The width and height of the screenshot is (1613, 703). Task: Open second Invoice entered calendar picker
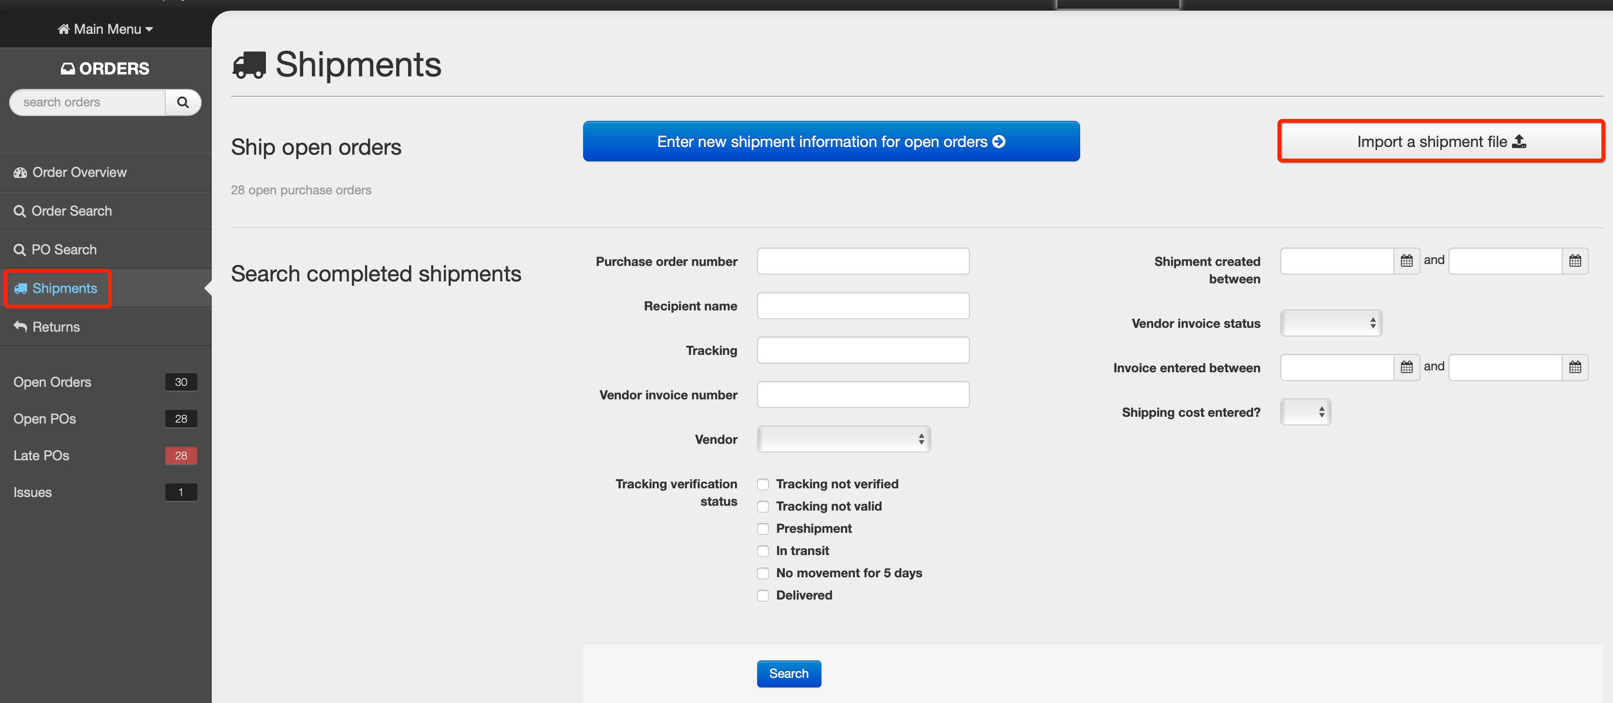click(1574, 367)
